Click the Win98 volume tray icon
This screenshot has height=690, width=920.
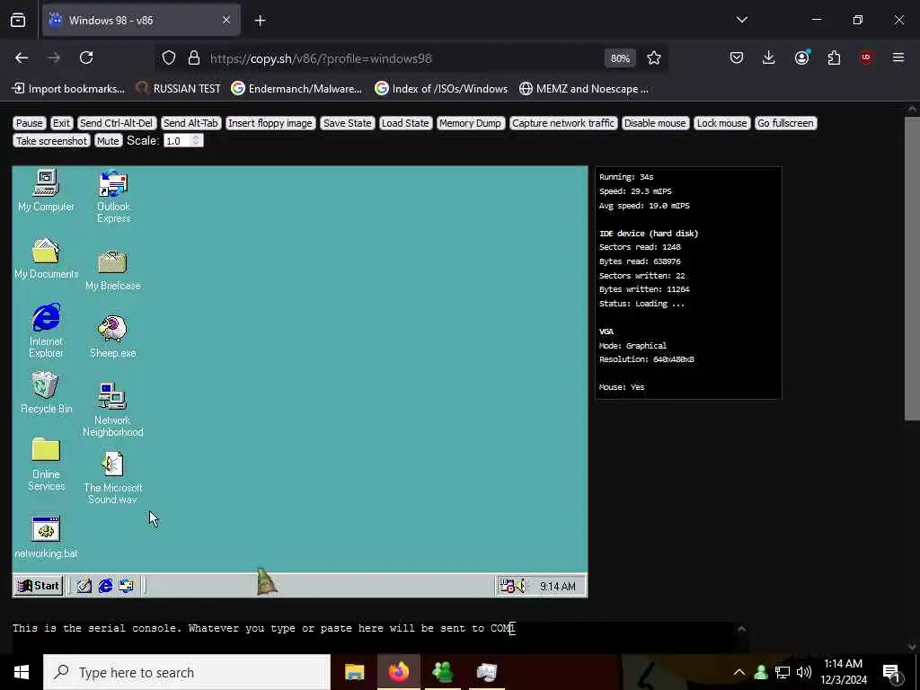click(x=521, y=586)
